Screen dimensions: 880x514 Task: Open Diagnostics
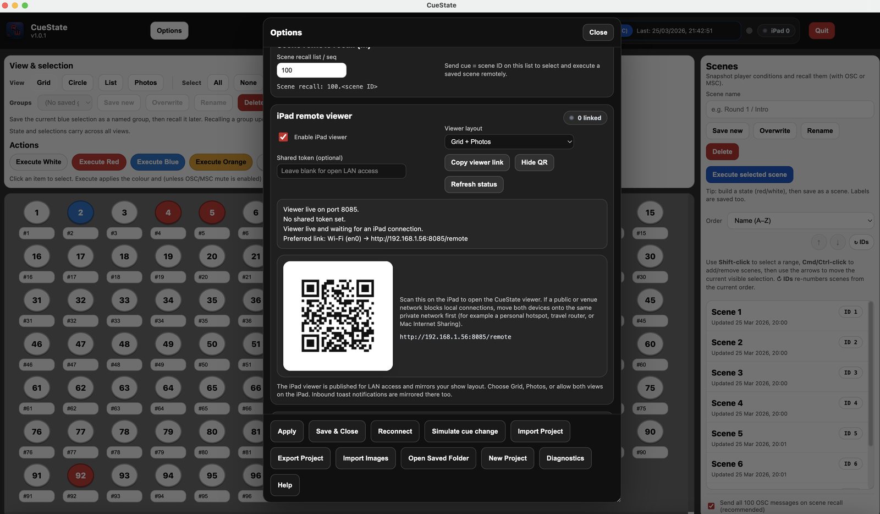point(565,458)
